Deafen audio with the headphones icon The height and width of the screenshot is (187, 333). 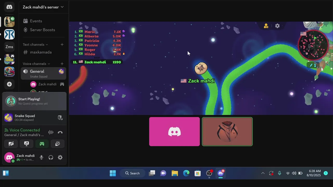point(51,157)
